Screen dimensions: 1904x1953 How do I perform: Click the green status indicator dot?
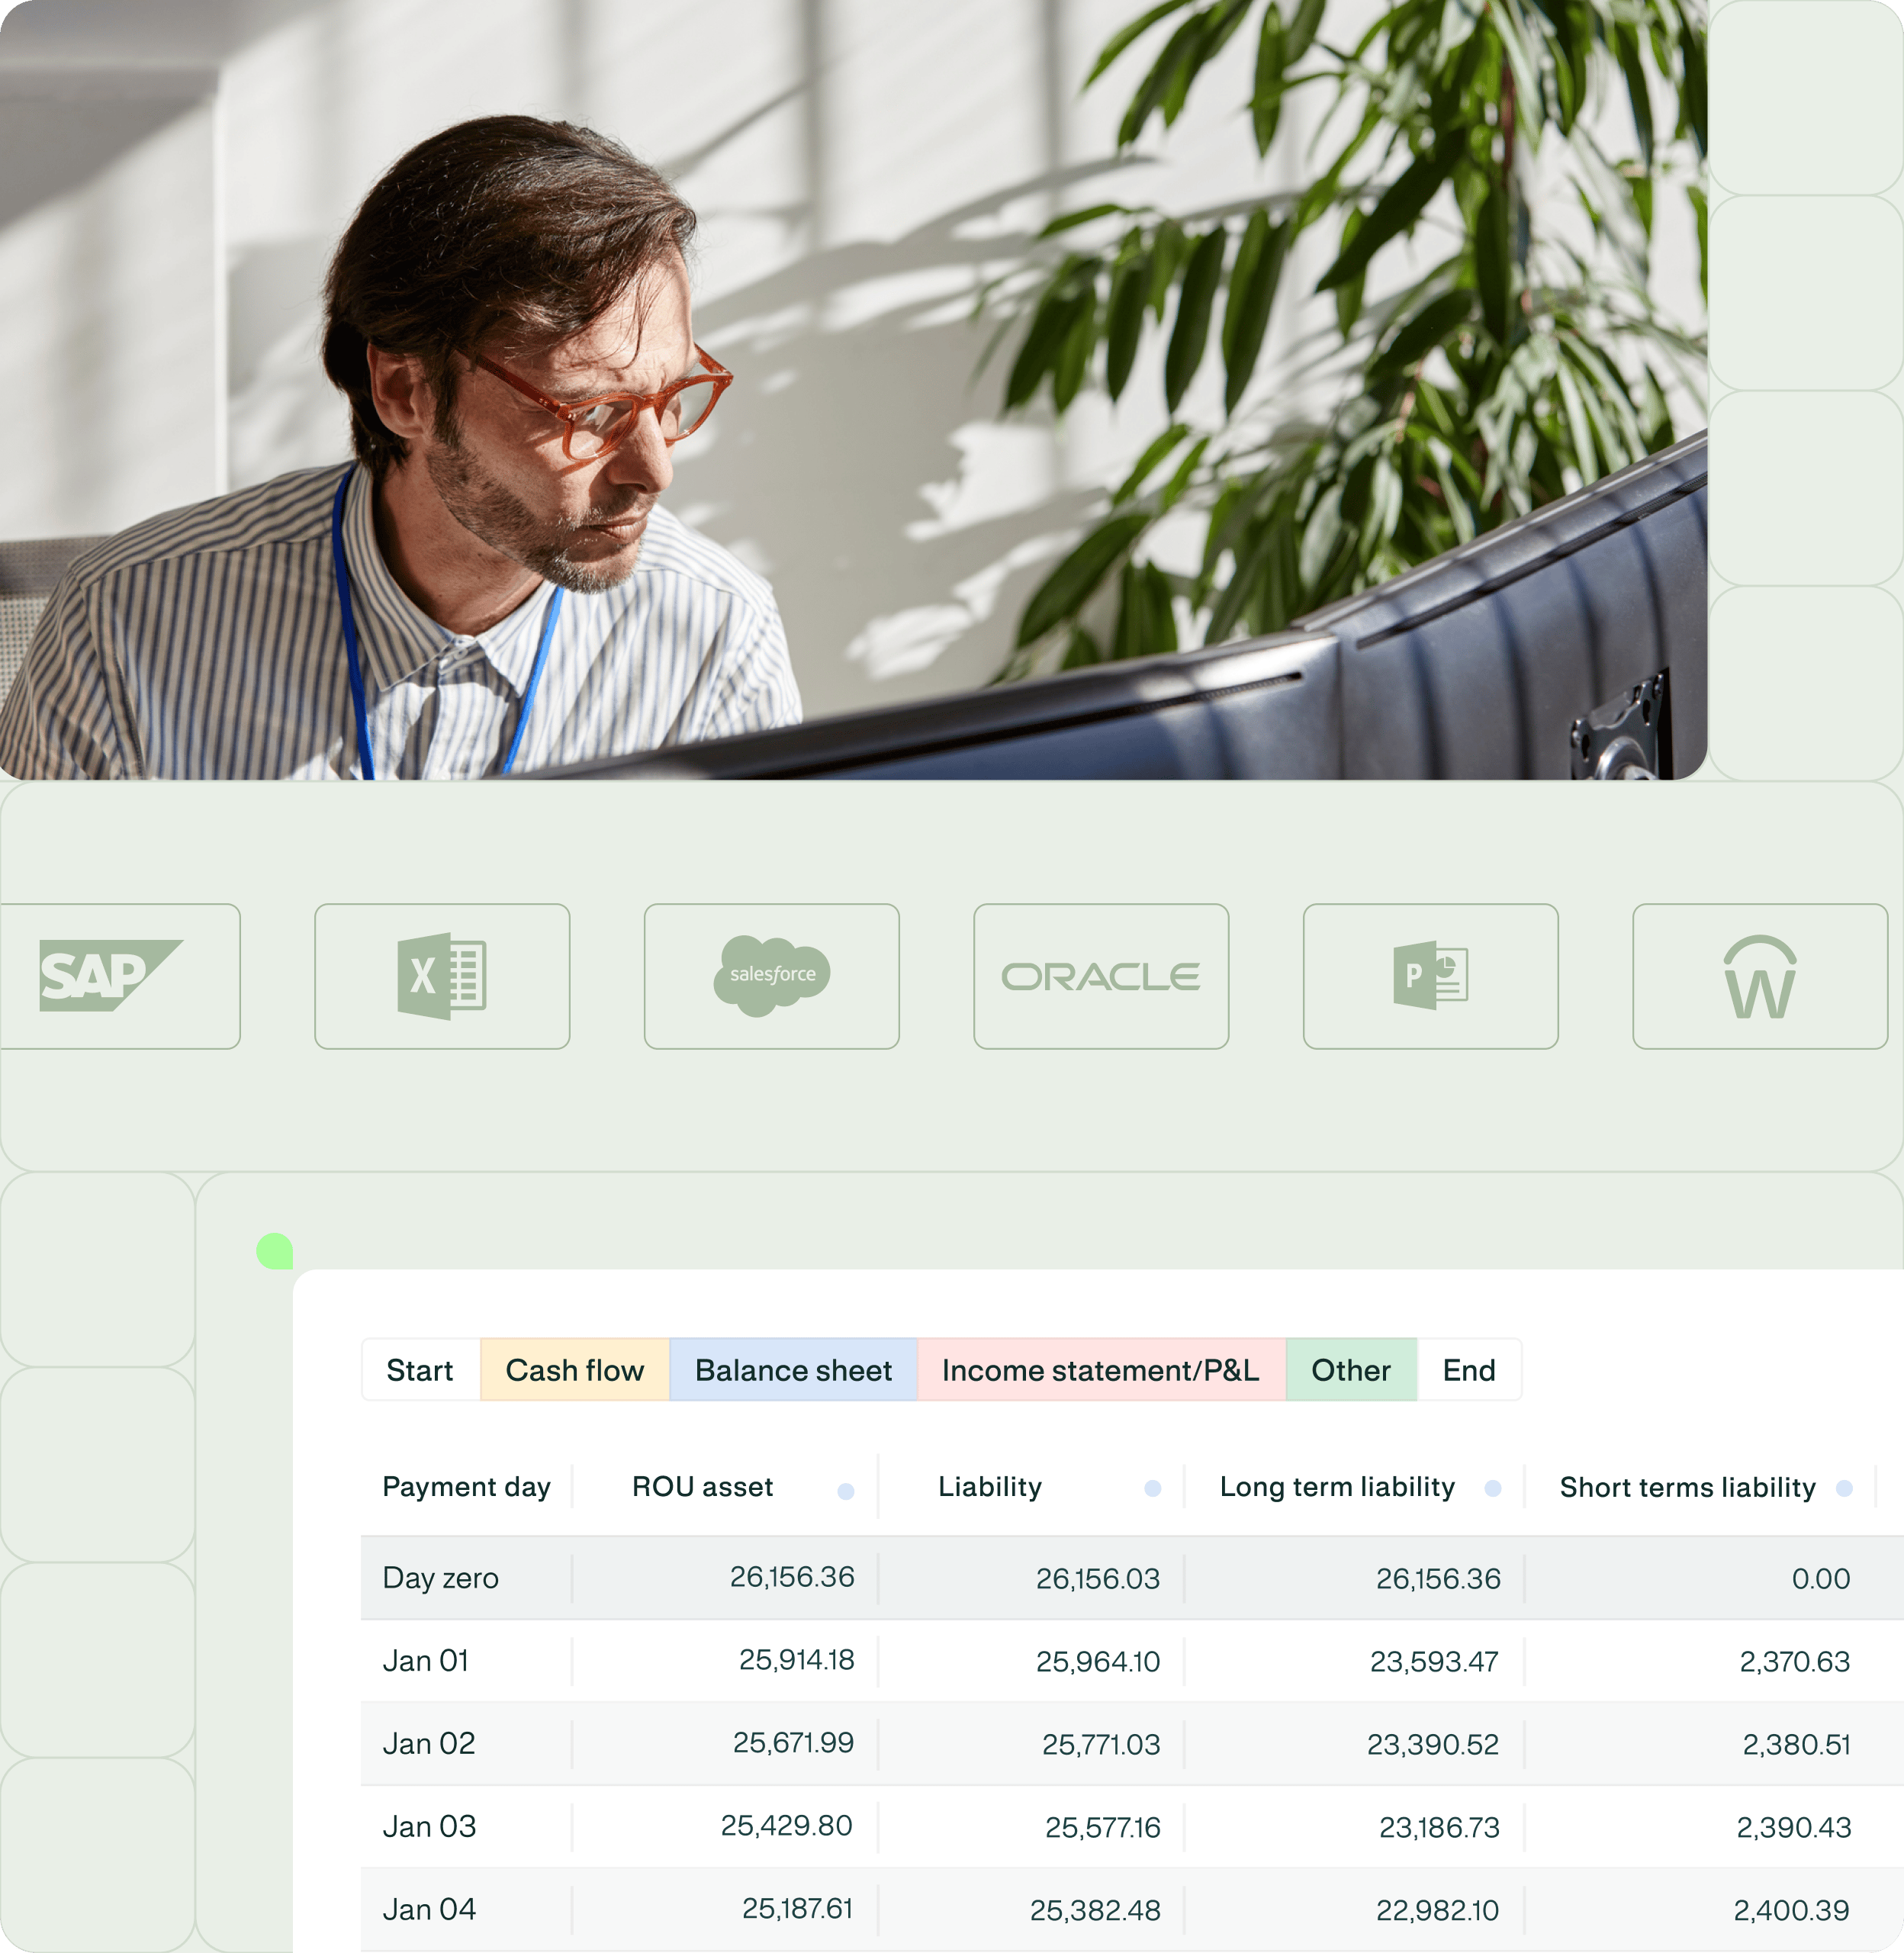click(x=274, y=1252)
